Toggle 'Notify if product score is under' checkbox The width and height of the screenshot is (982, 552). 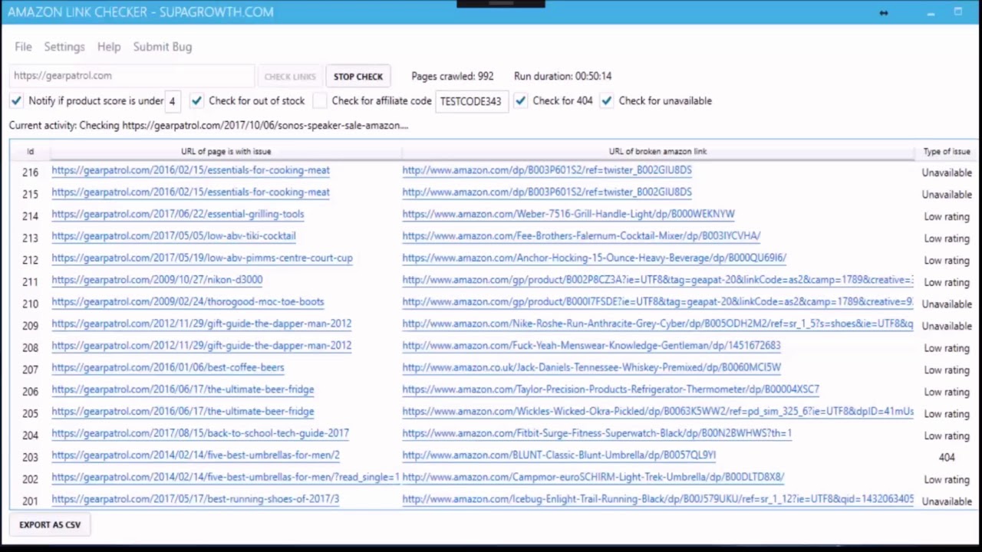coord(16,100)
